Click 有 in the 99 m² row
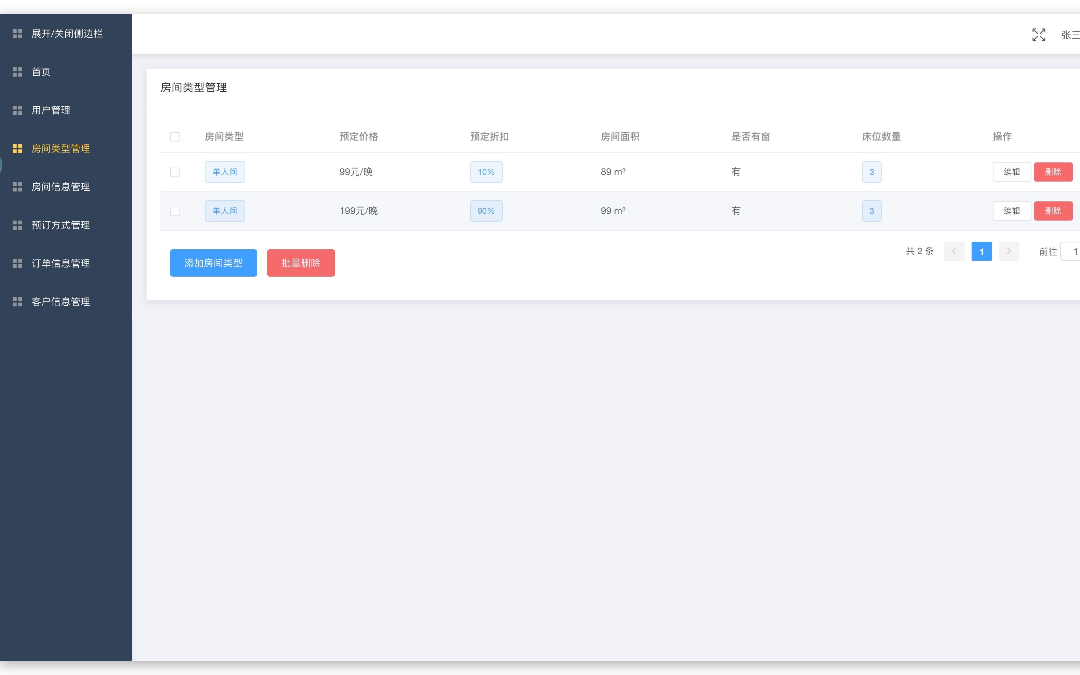1080x675 pixels. [736, 211]
